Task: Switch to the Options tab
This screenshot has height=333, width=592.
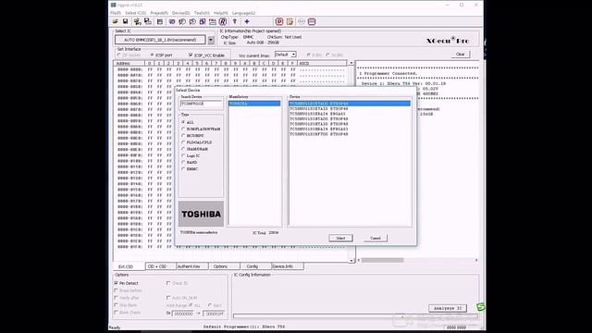Action: pos(224,266)
